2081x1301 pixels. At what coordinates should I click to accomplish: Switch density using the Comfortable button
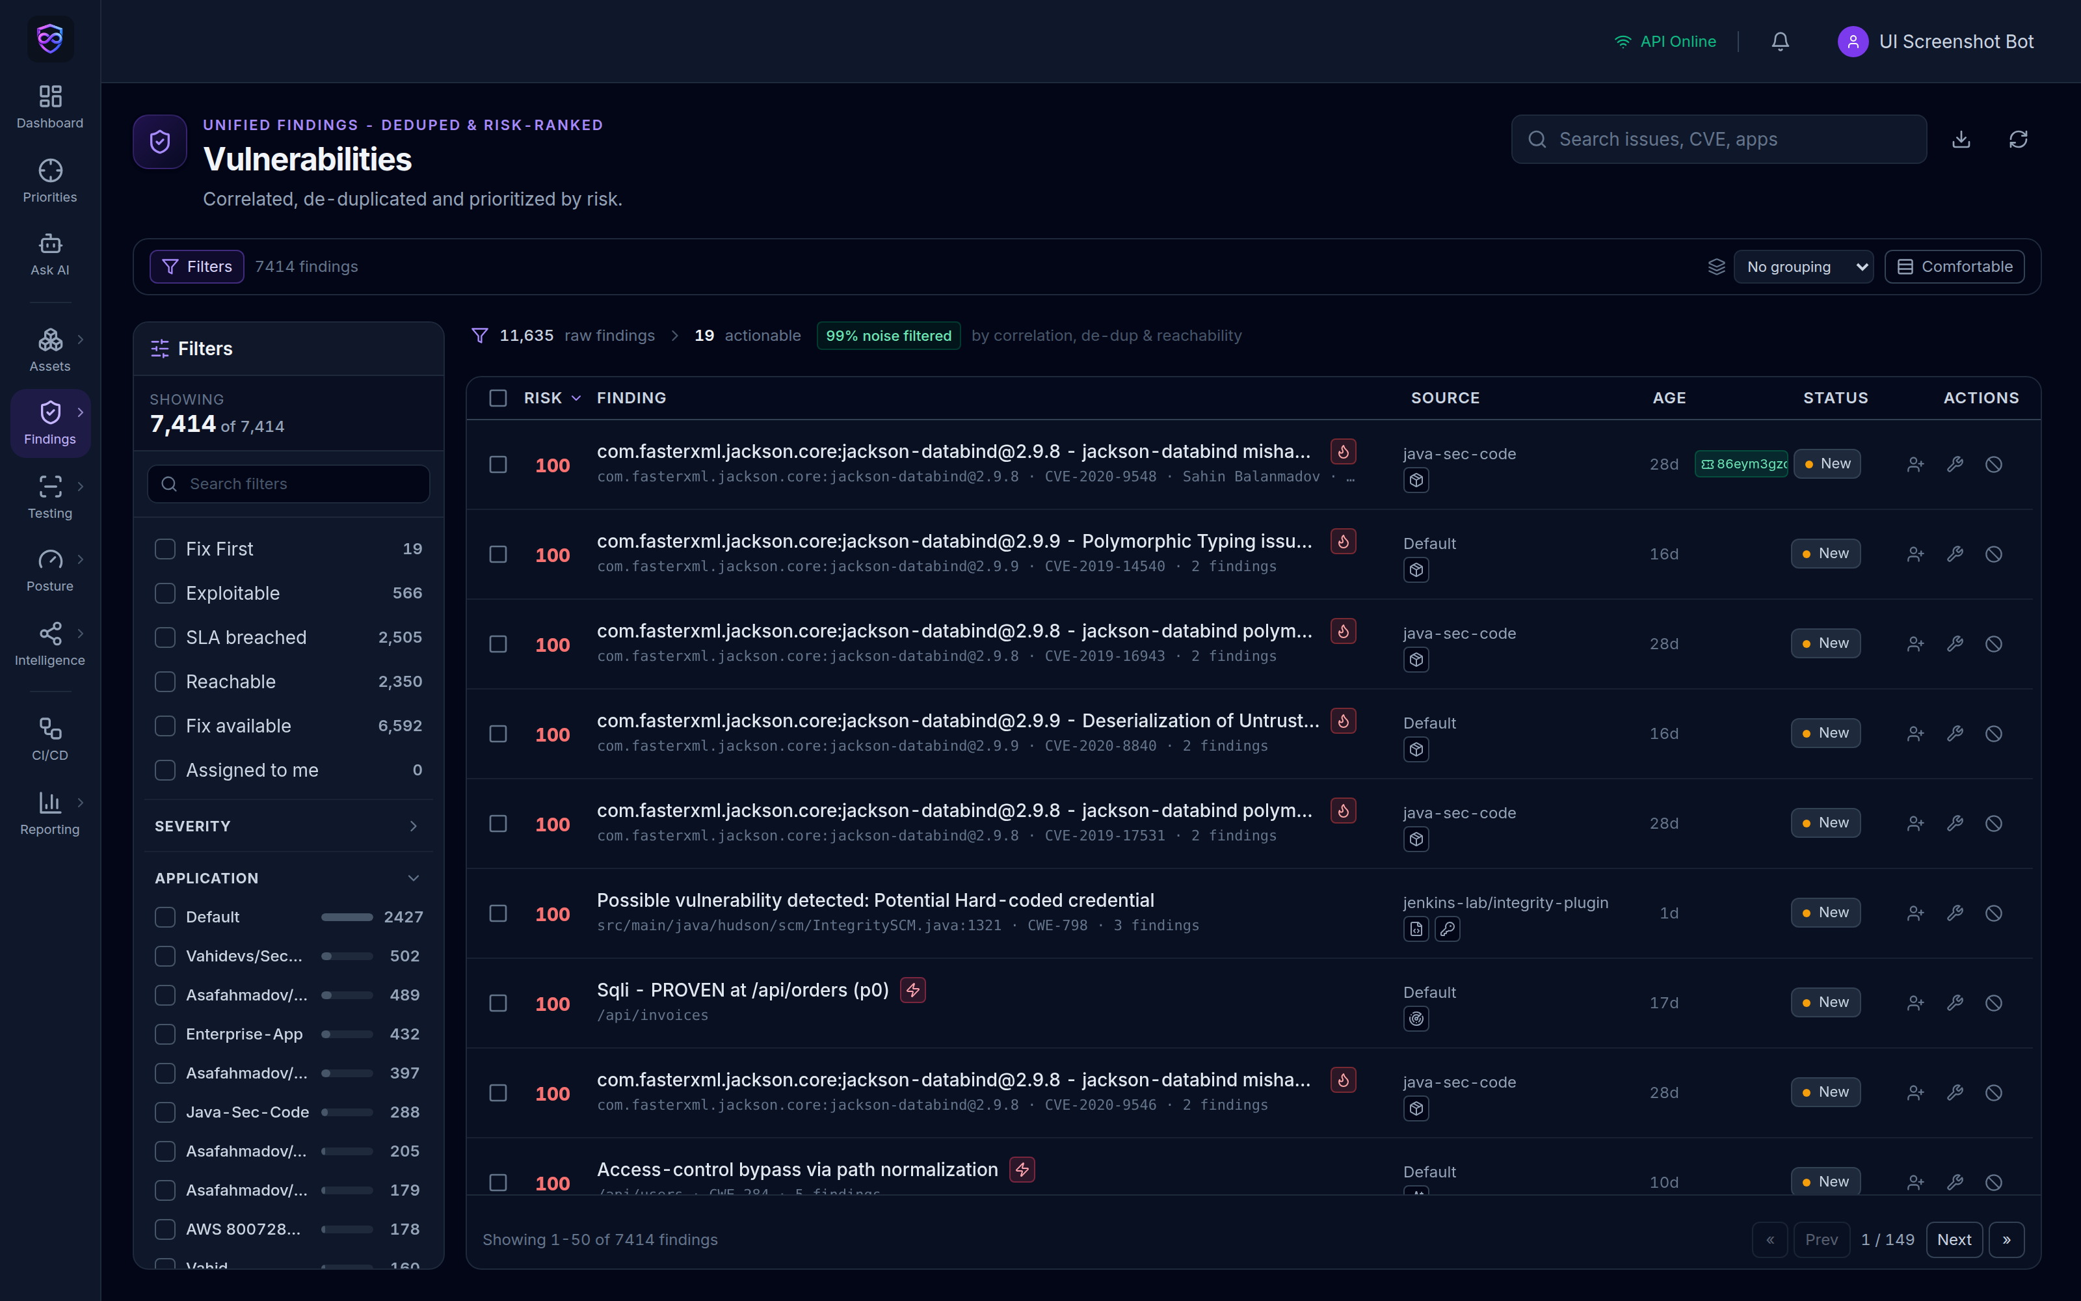[1954, 267]
